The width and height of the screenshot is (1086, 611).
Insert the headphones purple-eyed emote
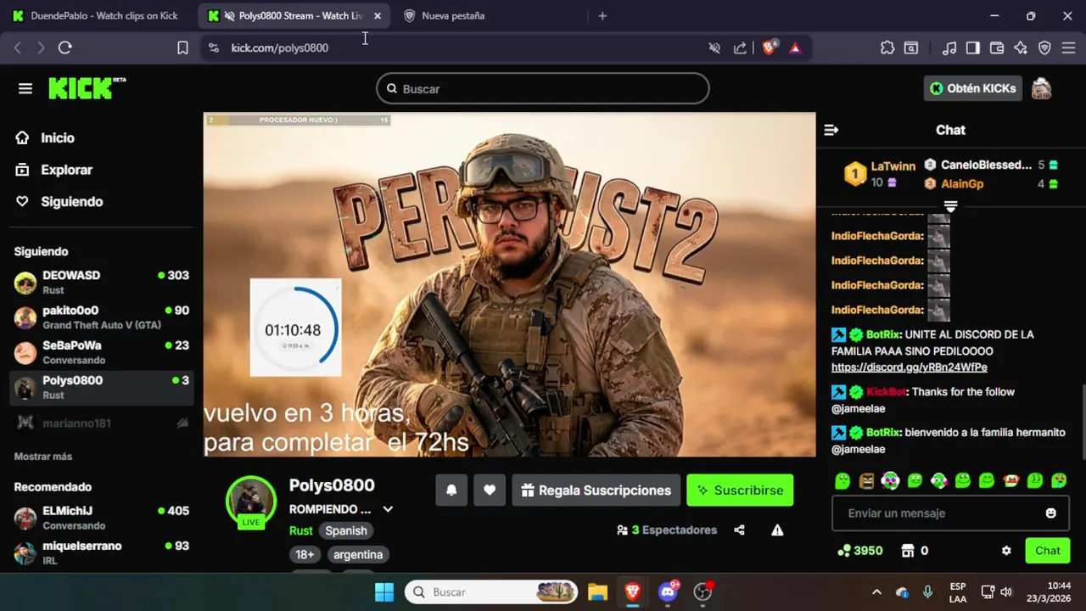coord(890,481)
